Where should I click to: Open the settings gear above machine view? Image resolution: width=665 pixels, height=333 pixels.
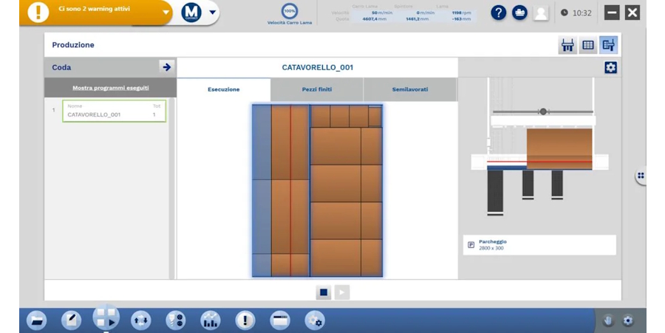click(x=610, y=67)
